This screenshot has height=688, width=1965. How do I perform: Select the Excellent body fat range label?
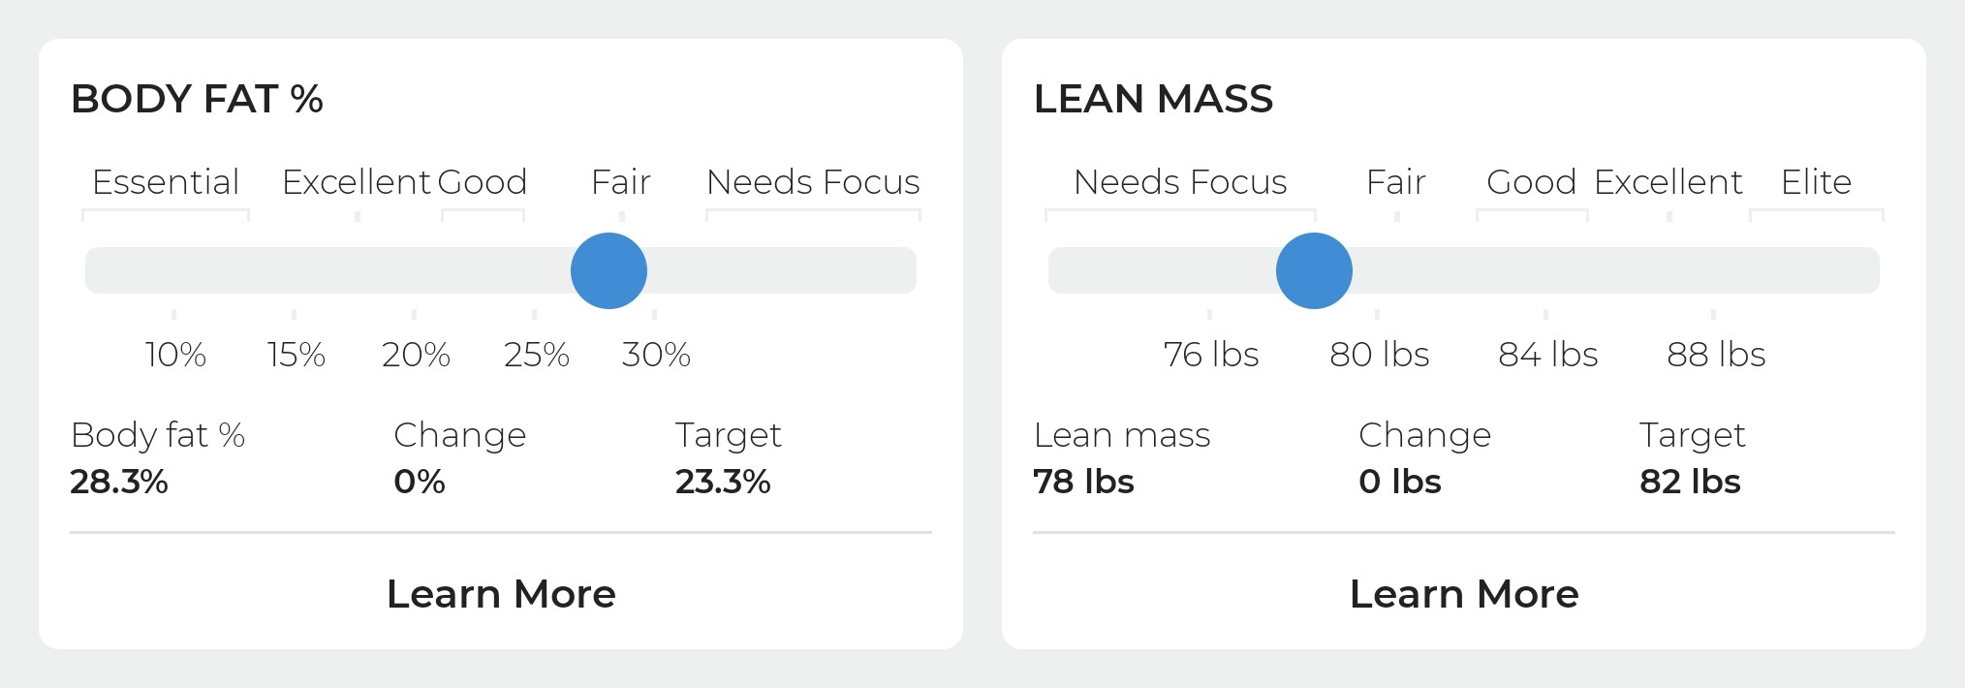[x=357, y=182]
